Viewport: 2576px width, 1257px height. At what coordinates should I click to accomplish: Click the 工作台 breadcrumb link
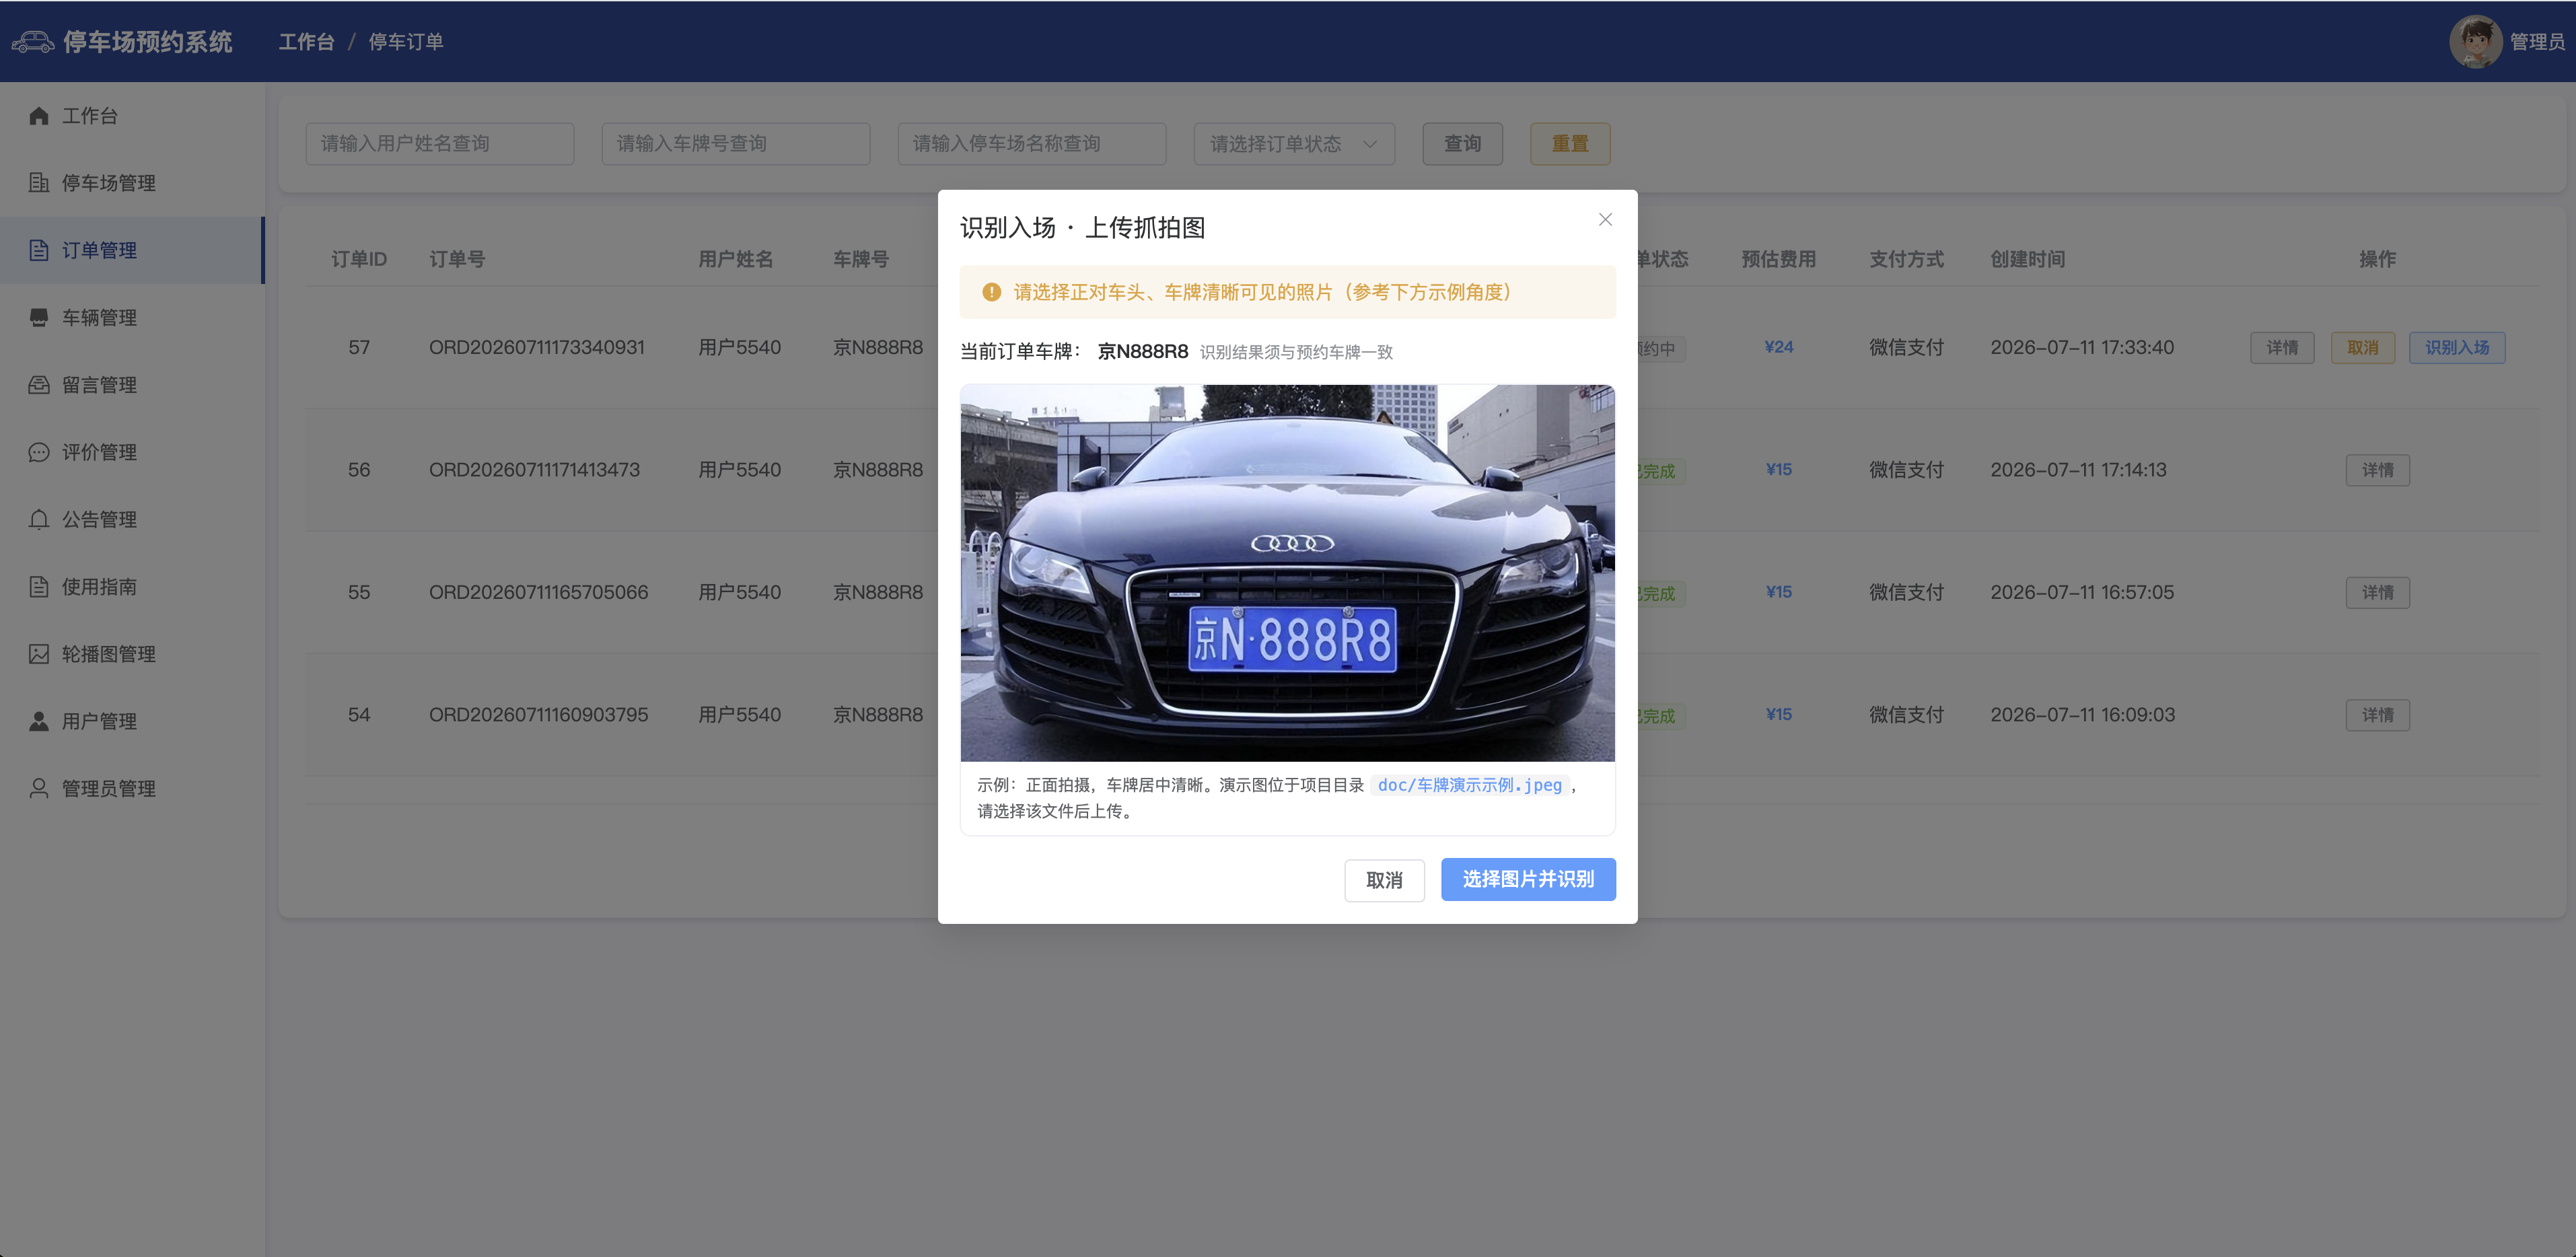click(306, 42)
